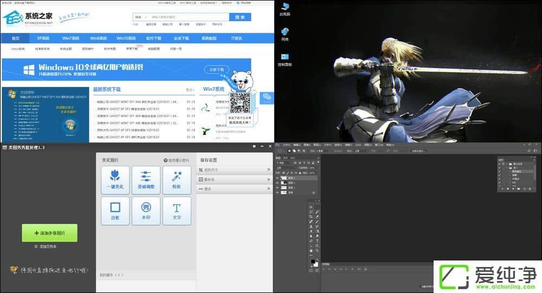The width and height of the screenshot is (542, 293).
Task: Open the 水印 watermark tool
Action: click(x=146, y=211)
